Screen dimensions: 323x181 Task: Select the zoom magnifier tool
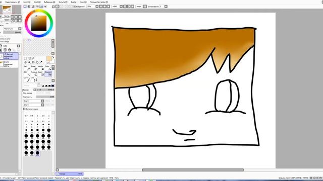[29, 62]
